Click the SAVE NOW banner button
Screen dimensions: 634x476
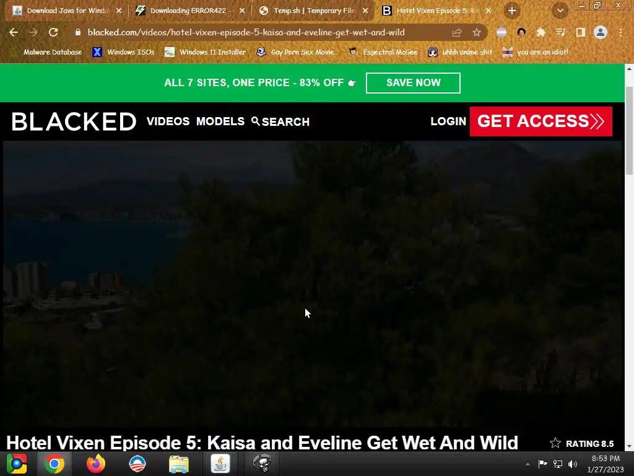tap(413, 83)
